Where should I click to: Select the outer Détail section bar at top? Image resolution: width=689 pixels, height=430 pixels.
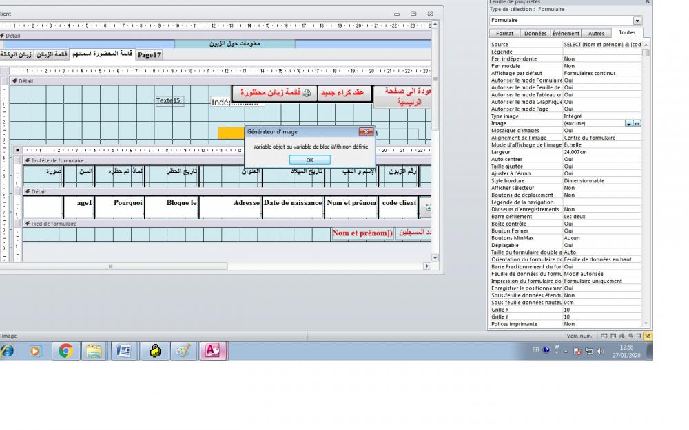(x=215, y=36)
